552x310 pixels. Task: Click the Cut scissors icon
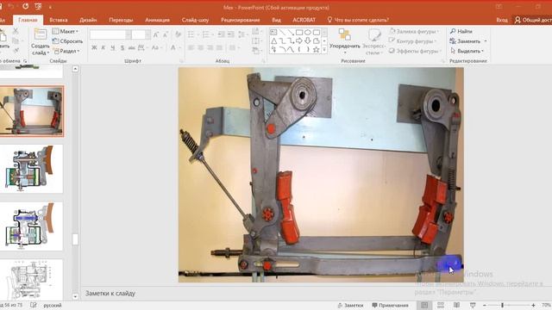(16, 31)
